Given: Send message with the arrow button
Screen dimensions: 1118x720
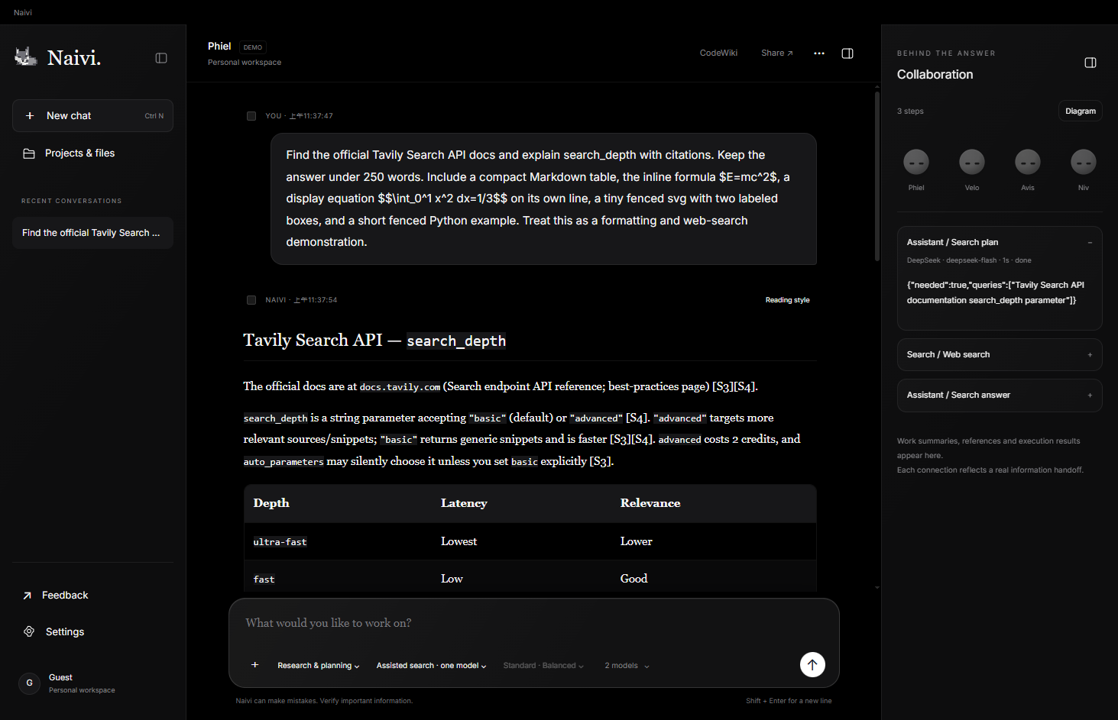Looking at the screenshot, I should coord(812,665).
